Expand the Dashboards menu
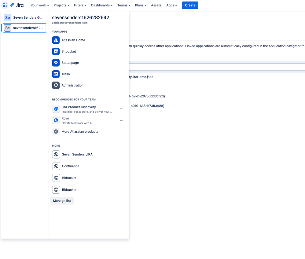This screenshot has width=305, height=259. tap(102, 5)
